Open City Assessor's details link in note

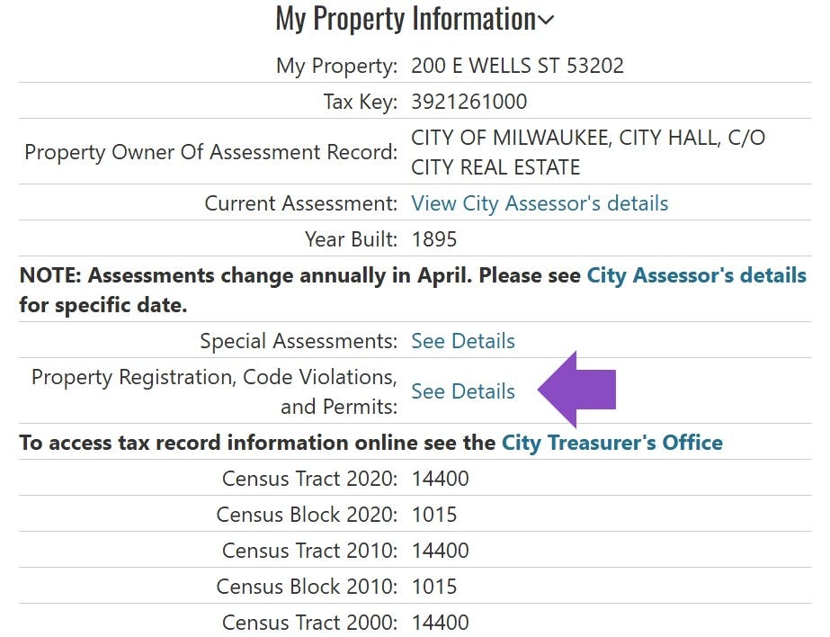(696, 275)
